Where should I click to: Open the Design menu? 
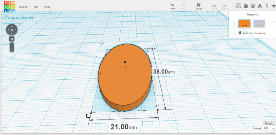click(x=23, y=7)
